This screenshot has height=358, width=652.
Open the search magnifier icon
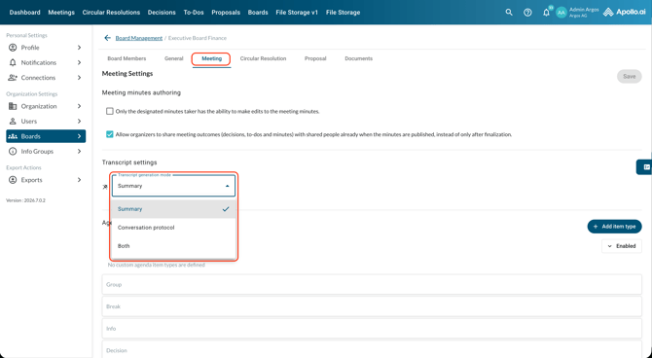[509, 13]
